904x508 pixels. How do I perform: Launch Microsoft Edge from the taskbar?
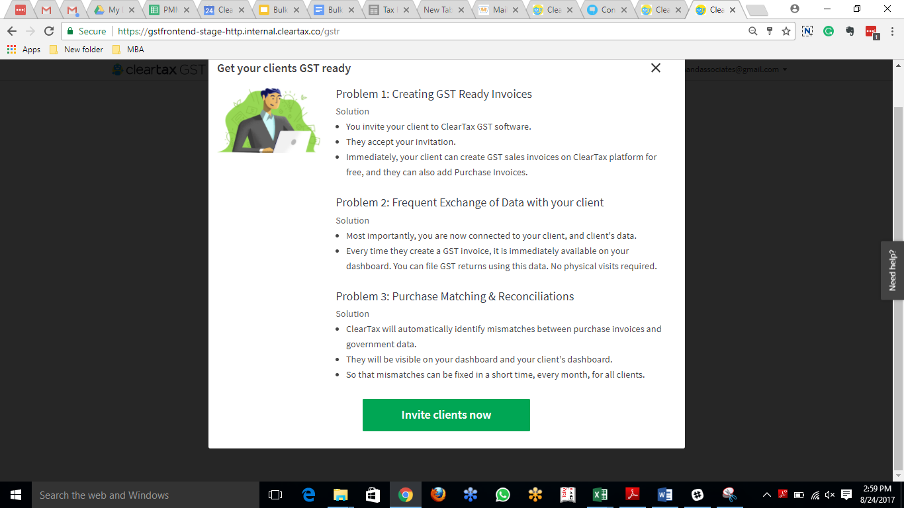coord(308,495)
